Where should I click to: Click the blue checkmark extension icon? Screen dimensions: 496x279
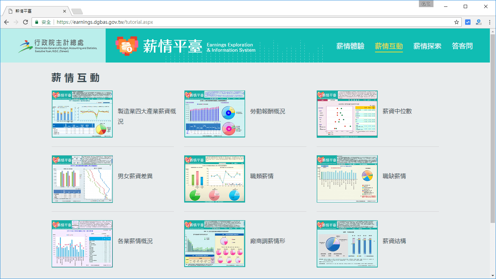coord(468,22)
